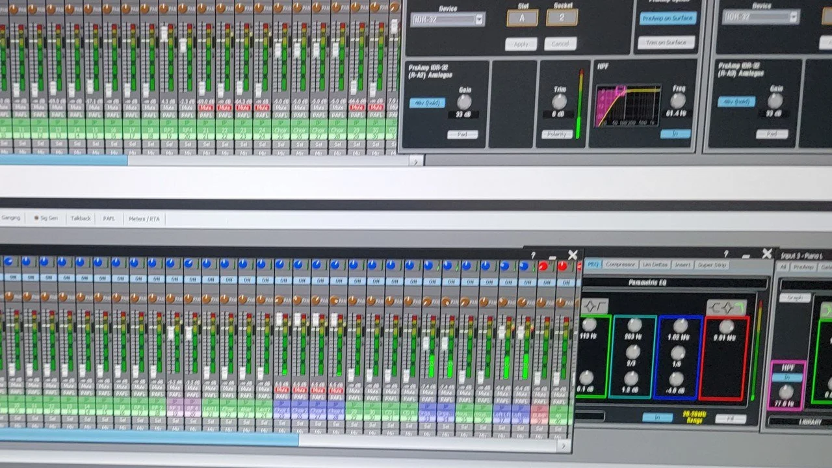
Task: Select Trim on Surface option
Action: pos(668,43)
